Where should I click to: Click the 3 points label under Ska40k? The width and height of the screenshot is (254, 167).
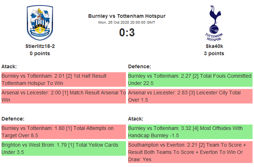tap(214, 53)
